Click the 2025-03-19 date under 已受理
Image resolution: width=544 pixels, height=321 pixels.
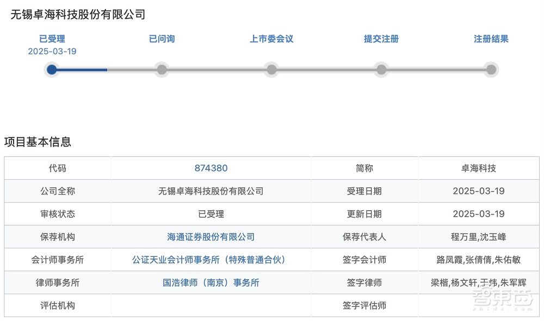[x=53, y=51]
